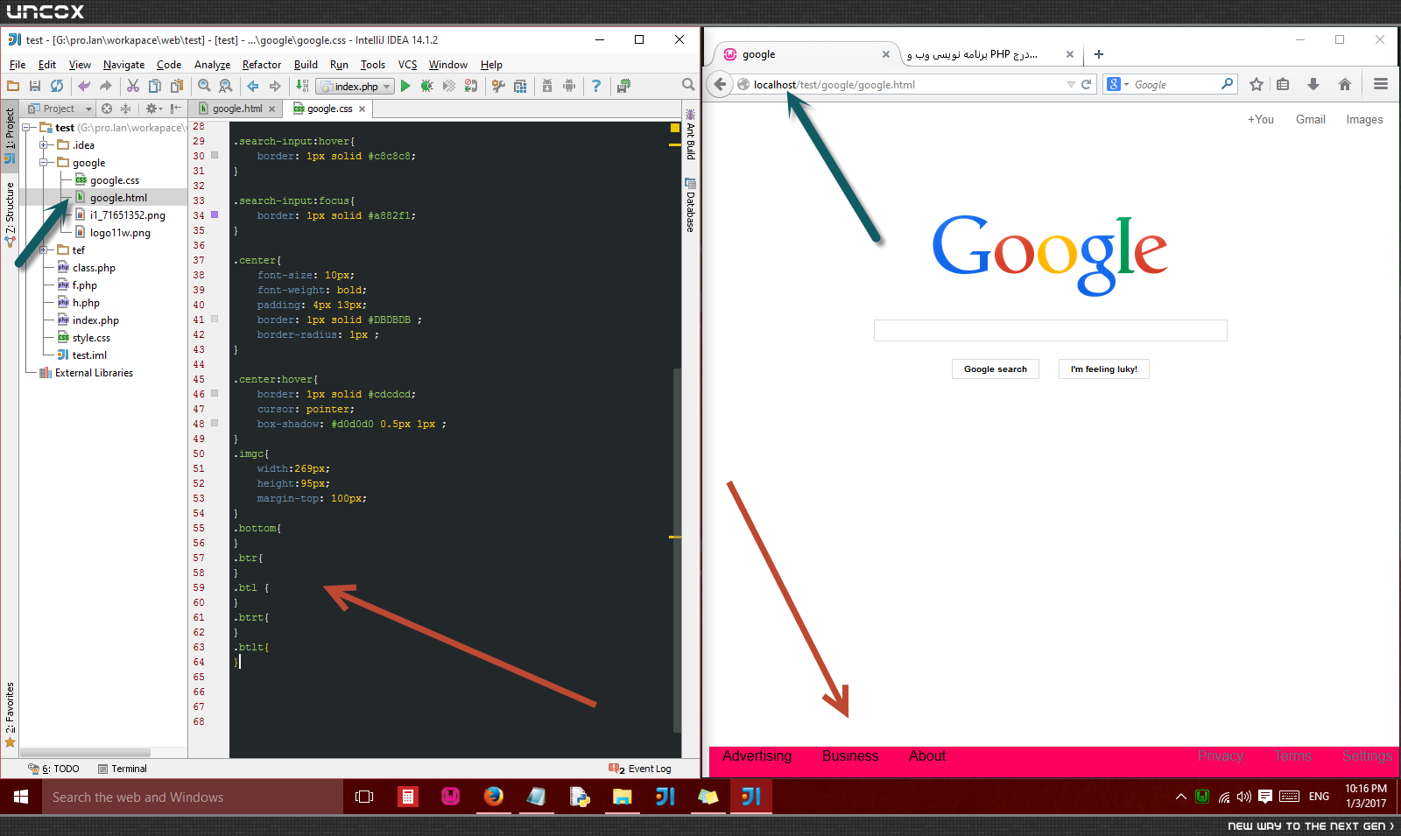Collapse the google folder
This screenshot has height=836, width=1401.
[x=44, y=163]
